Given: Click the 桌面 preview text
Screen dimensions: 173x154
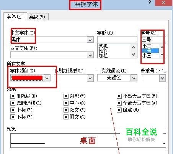Looking at the screenshot, I should (88, 141).
